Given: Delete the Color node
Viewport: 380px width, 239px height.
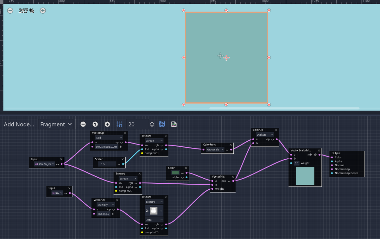Looking at the screenshot, I should 186,168.
